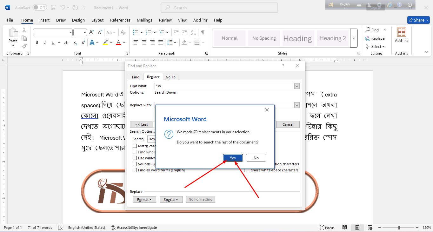Select the Align Center icon
Screen dimensions: 433x232
pyautogui.click(x=144, y=42)
